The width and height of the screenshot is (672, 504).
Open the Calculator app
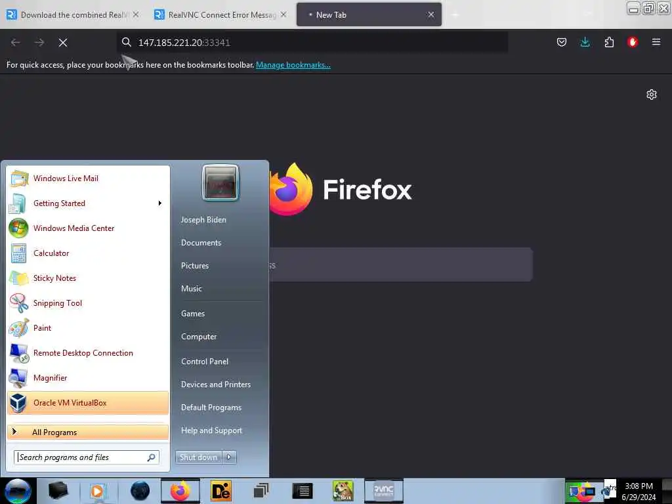pos(88,253)
